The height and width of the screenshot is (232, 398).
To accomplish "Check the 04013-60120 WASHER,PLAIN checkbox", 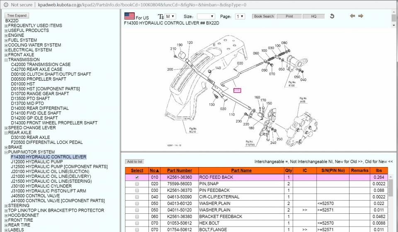I will click(x=137, y=203).
